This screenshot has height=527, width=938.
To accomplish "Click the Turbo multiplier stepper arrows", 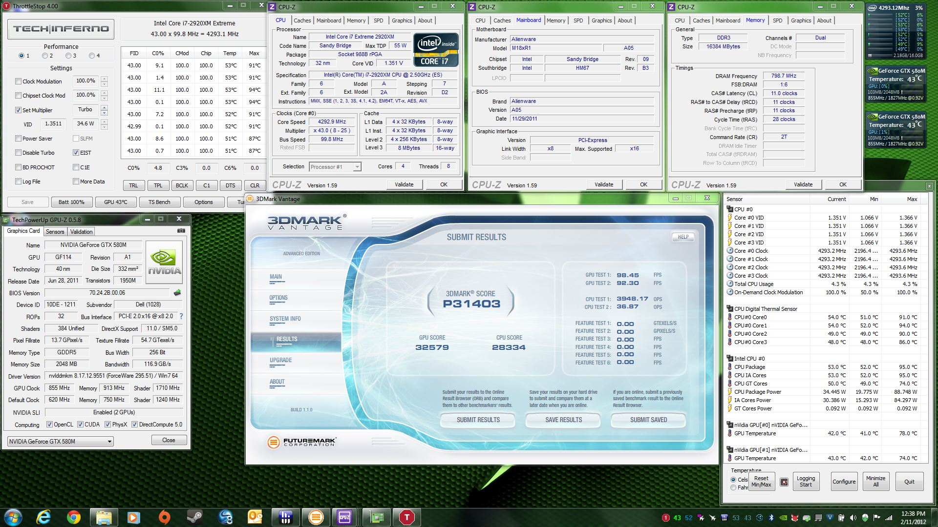I will click(104, 110).
